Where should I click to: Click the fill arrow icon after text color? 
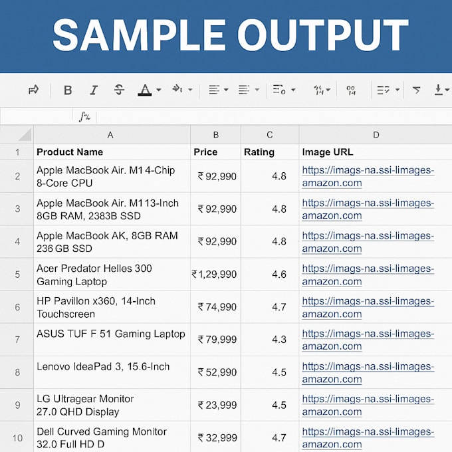177,89
